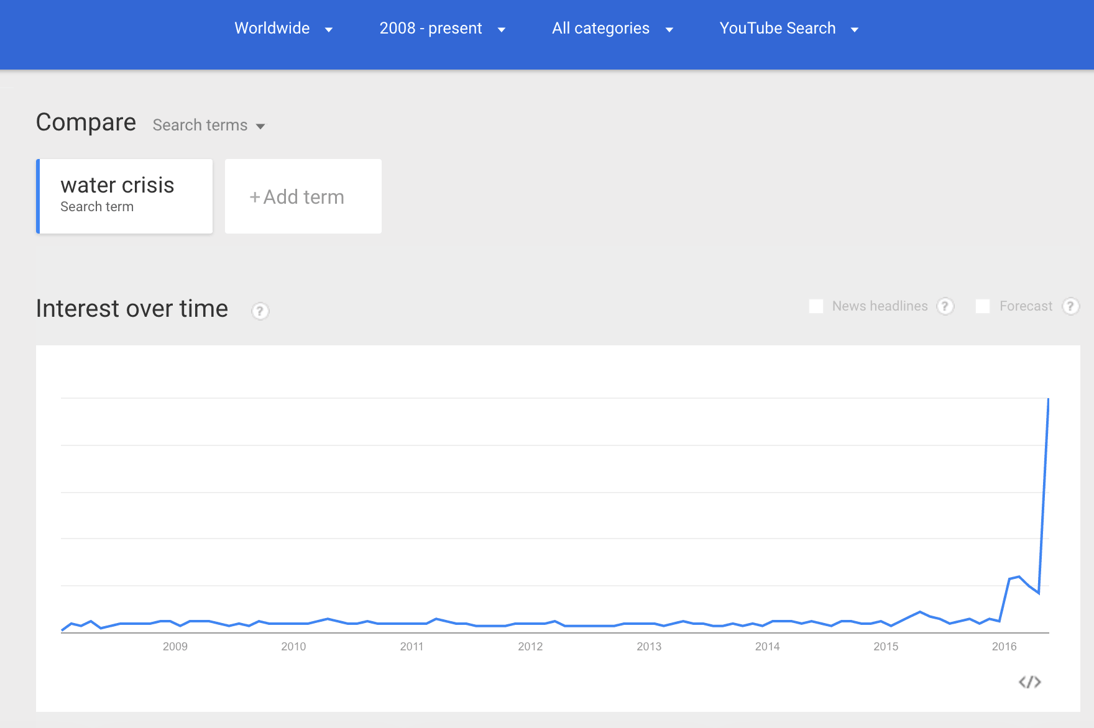Open the 2008 - present date range dropdown
The width and height of the screenshot is (1094, 728).
443,29
